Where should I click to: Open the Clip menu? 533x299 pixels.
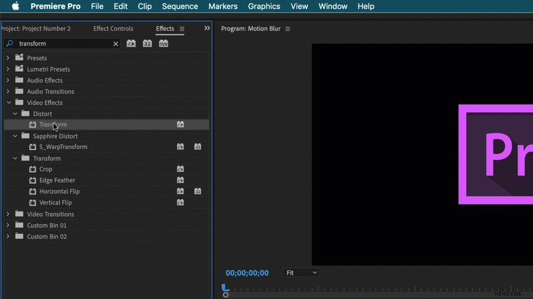144,6
